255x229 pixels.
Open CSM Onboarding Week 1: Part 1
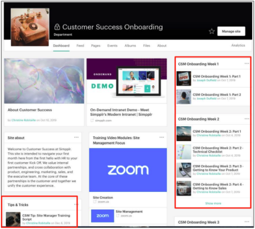click(x=216, y=76)
